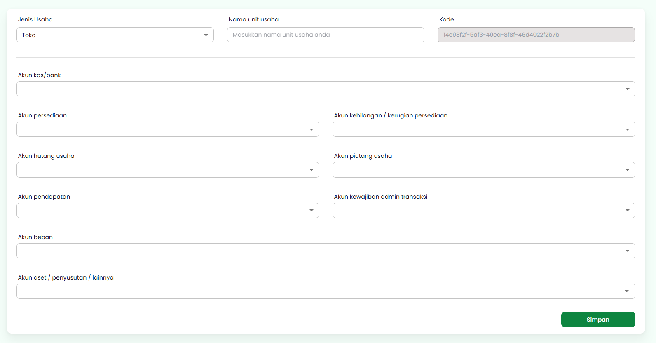The width and height of the screenshot is (656, 343).
Task: Open the Akun aset / penyusutan / lainnya dropdown
Action: [326, 291]
